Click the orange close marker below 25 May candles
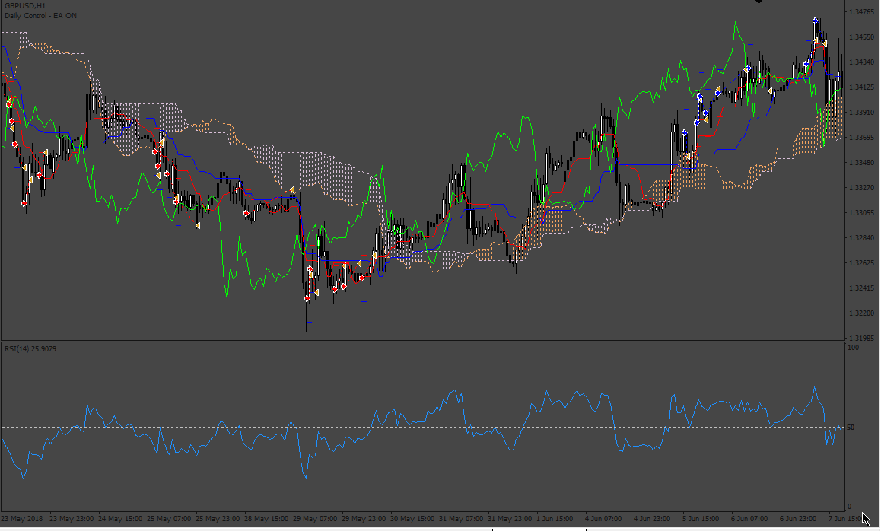Viewport: 881px width, 531px height. (198, 226)
